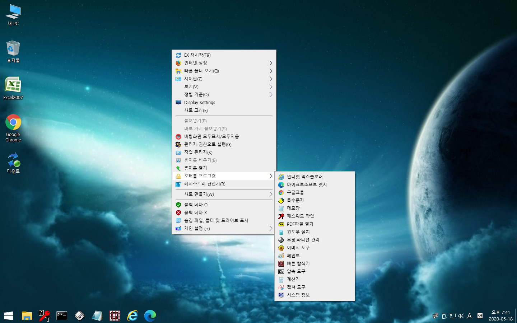
Task: Launch 계산기 calculator from submenu
Action: [315, 279]
